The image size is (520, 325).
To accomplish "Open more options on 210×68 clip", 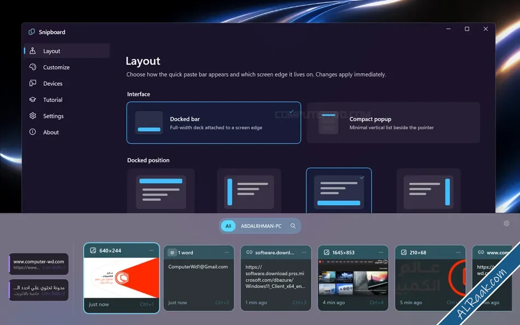I will pyautogui.click(x=458, y=252).
